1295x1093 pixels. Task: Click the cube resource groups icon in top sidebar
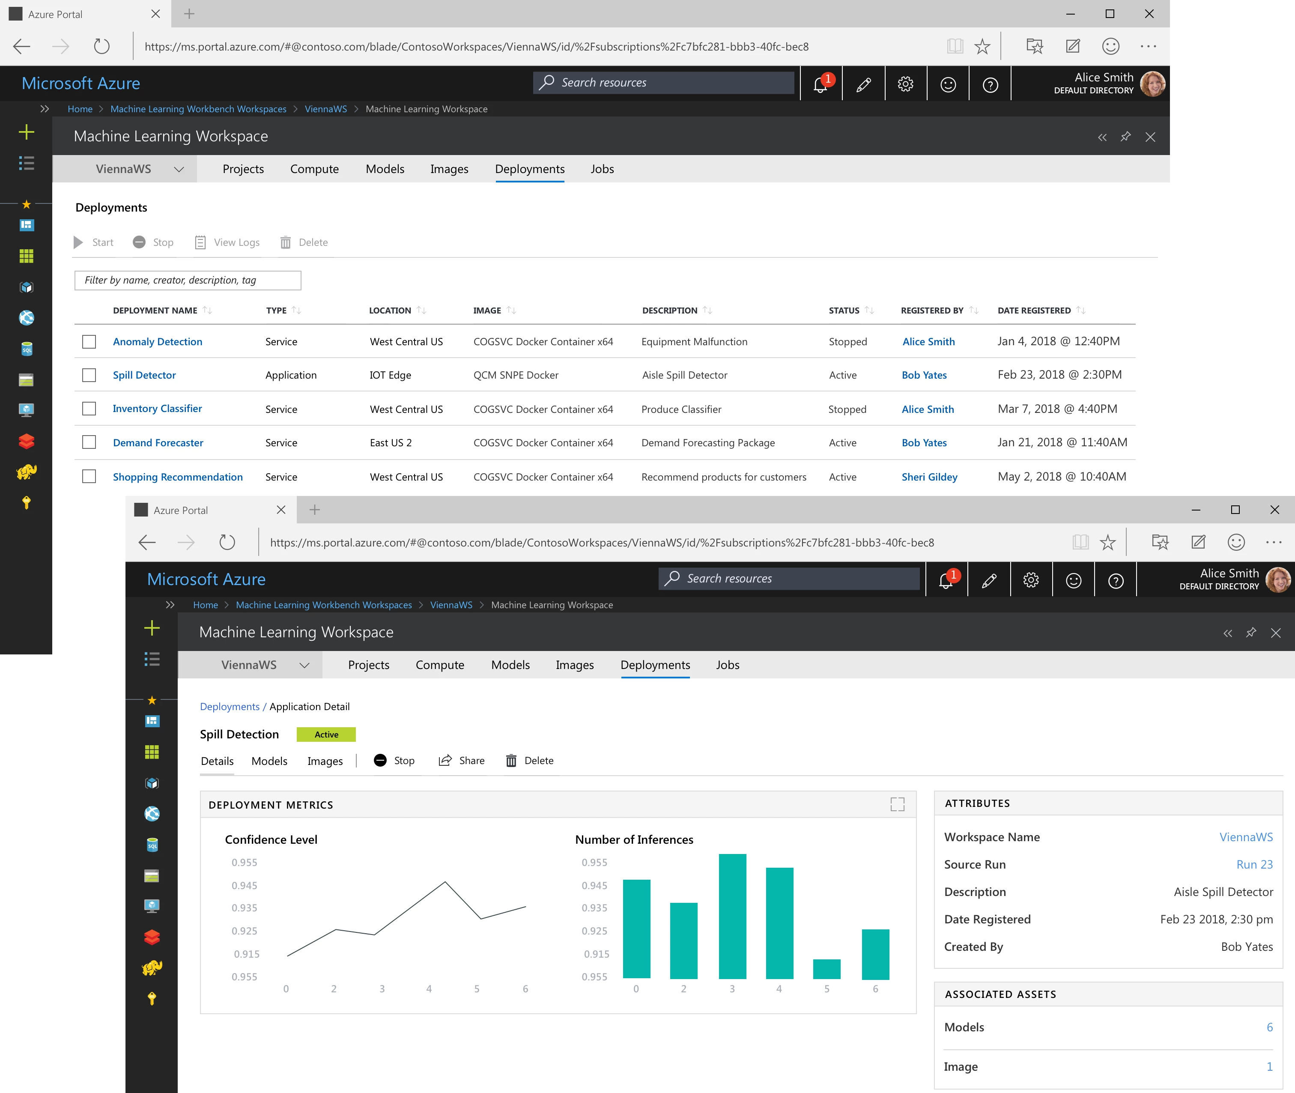[x=27, y=287]
